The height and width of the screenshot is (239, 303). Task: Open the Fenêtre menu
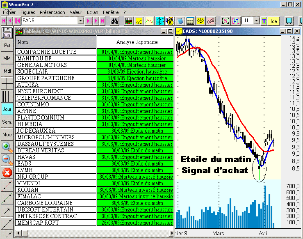(111, 12)
